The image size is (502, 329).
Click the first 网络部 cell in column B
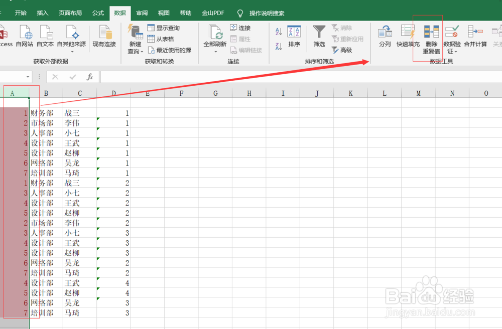(46, 162)
